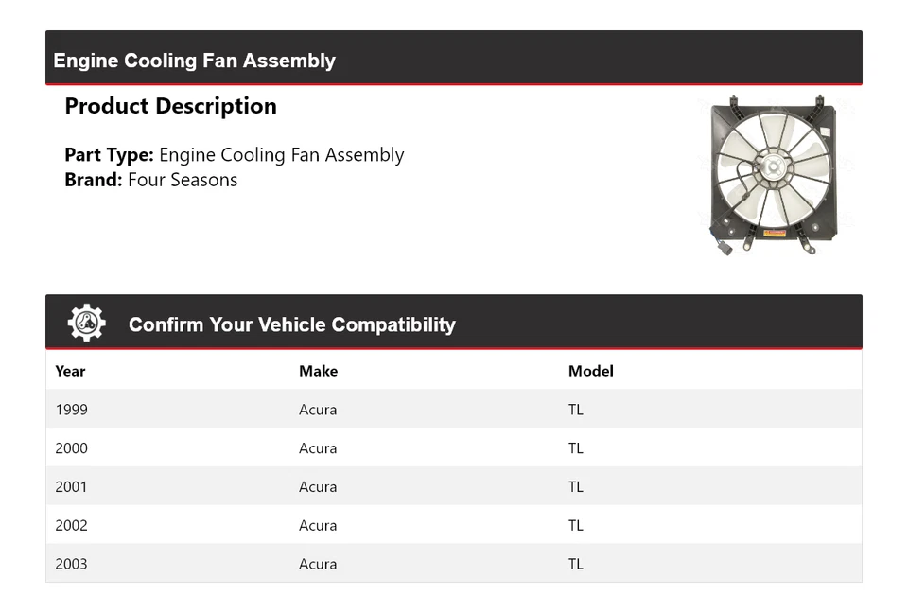Click Acura in the 2001 row

pos(318,487)
